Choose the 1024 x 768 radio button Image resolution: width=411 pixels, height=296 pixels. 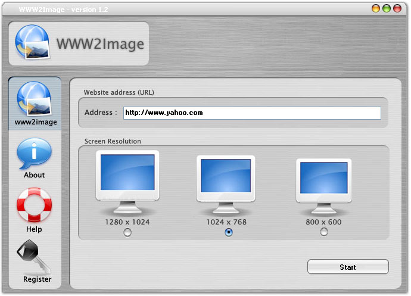[x=229, y=232]
